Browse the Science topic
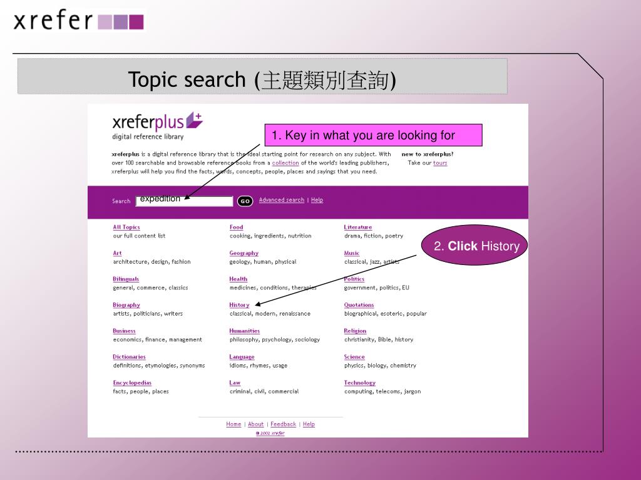Image resolution: width=641 pixels, height=480 pixels. (354, 357)
